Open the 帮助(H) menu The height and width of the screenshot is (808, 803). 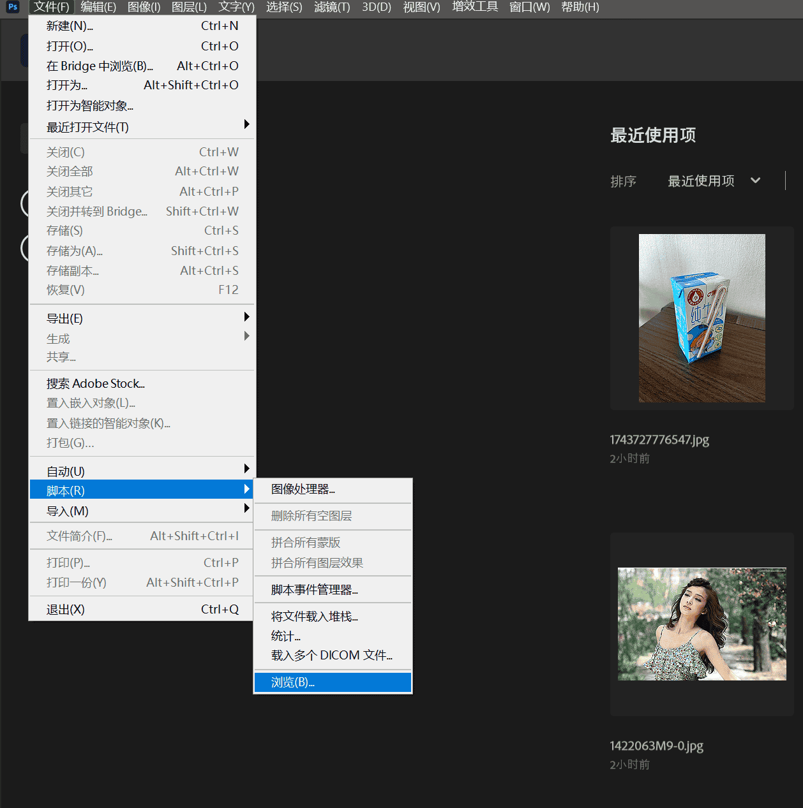tap(580, 7)
